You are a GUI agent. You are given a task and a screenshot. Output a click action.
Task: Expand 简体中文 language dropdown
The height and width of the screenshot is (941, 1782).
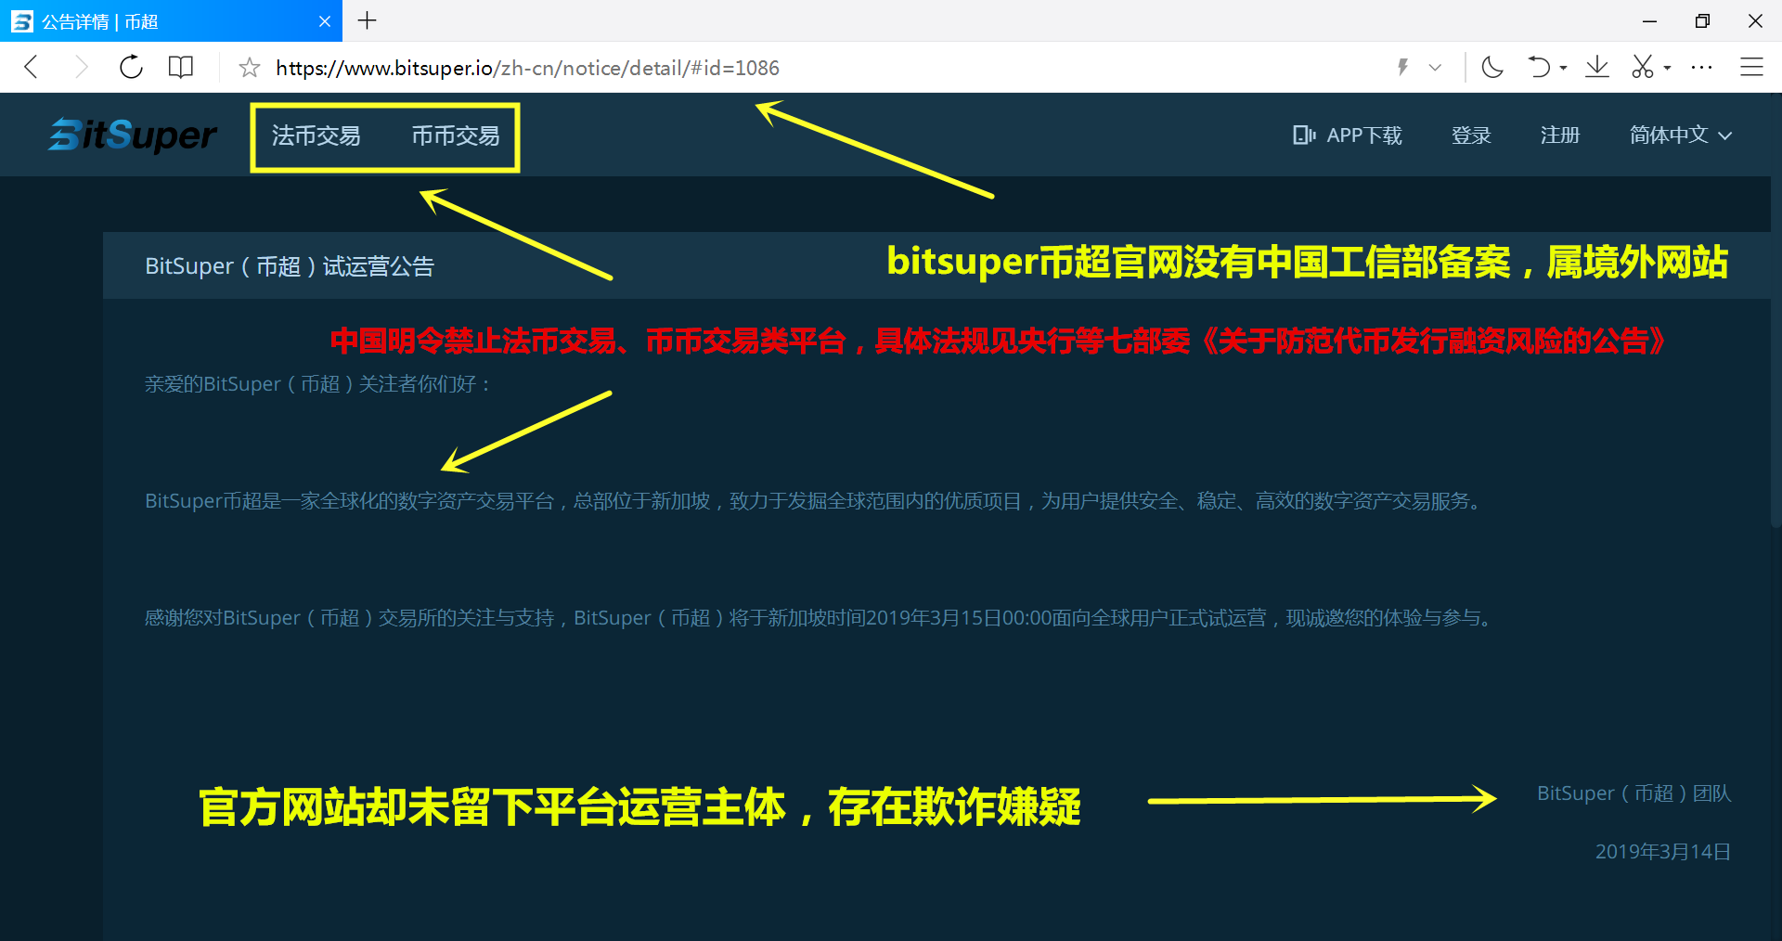pos(1681,135)
